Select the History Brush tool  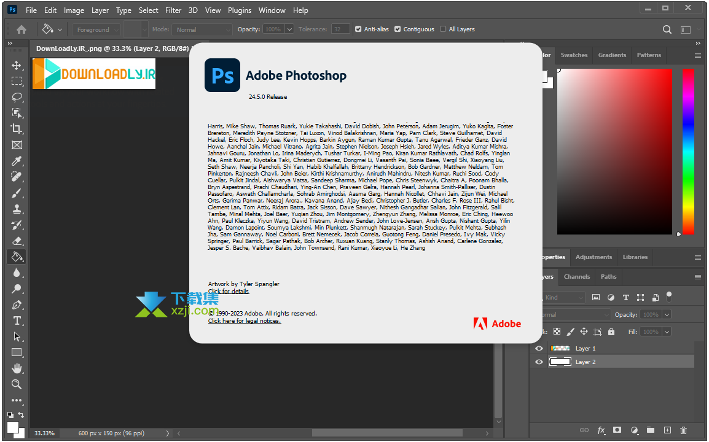[x=17, y=225]
